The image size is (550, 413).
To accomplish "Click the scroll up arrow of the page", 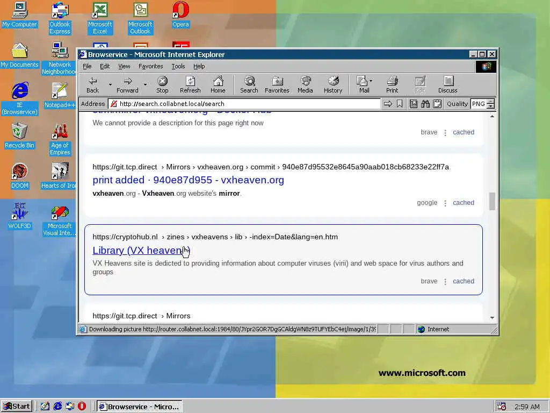I will (492, 116).
